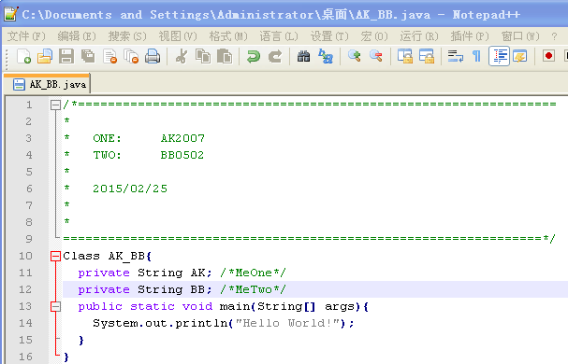This screenshot has width=568, height=364.
Task: Close the current document via toolbar icon
Action: (109, 56)
